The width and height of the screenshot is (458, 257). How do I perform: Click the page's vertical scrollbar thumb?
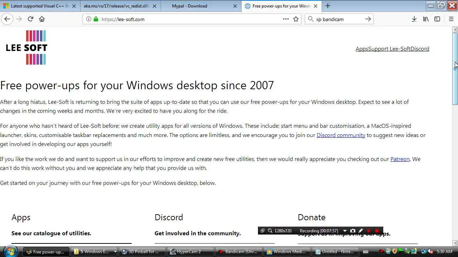pos(455,69)
